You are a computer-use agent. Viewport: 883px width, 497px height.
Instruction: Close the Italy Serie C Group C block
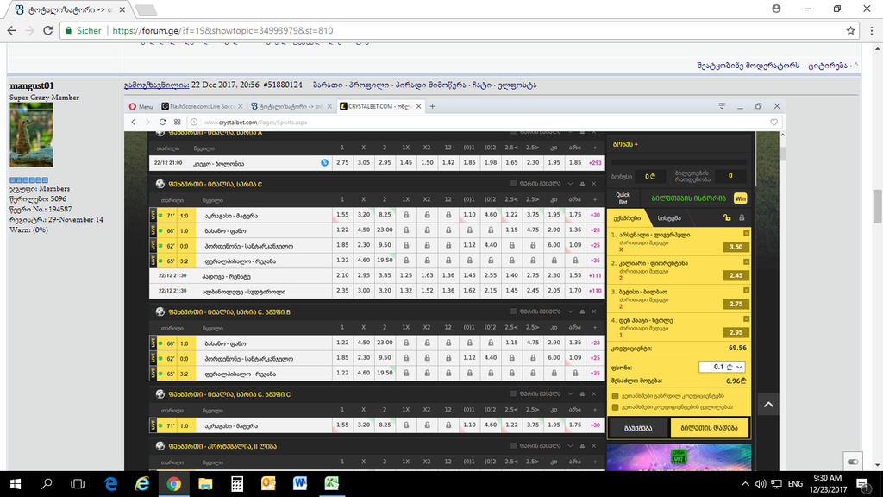[593, 393]
